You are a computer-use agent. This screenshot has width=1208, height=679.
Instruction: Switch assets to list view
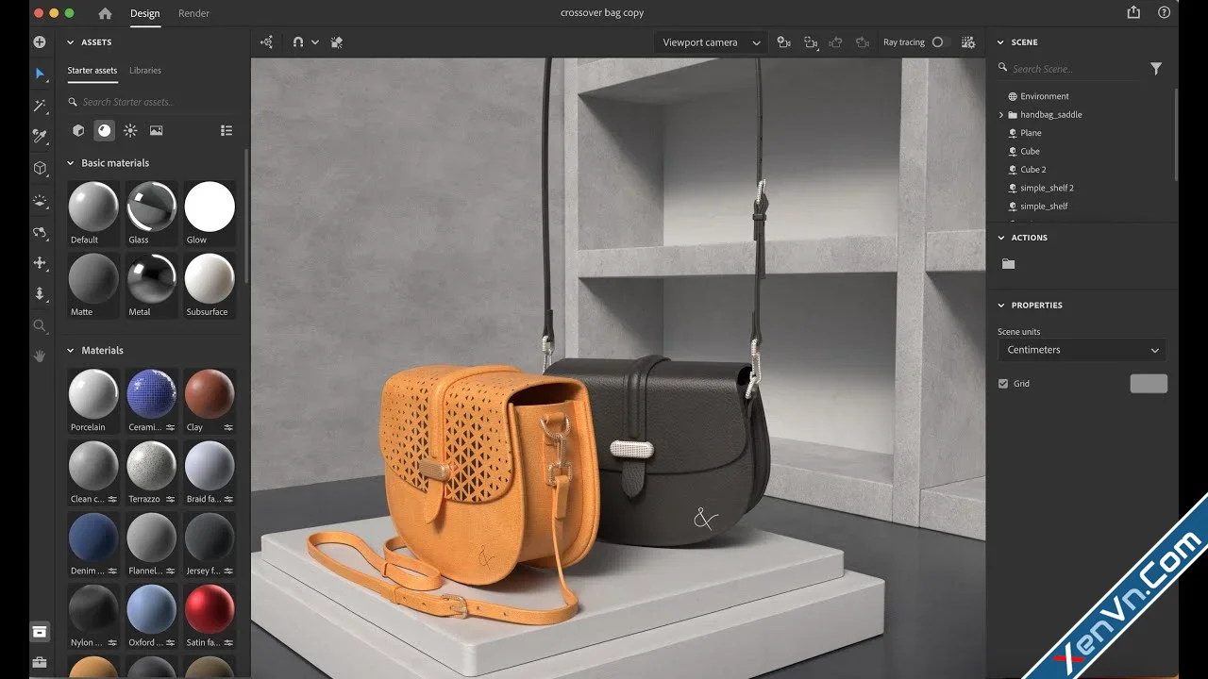click(226, 131)
